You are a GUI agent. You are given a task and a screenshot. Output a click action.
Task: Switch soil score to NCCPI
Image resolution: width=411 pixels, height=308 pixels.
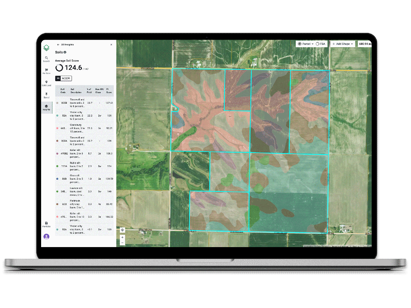click(66, 78)
